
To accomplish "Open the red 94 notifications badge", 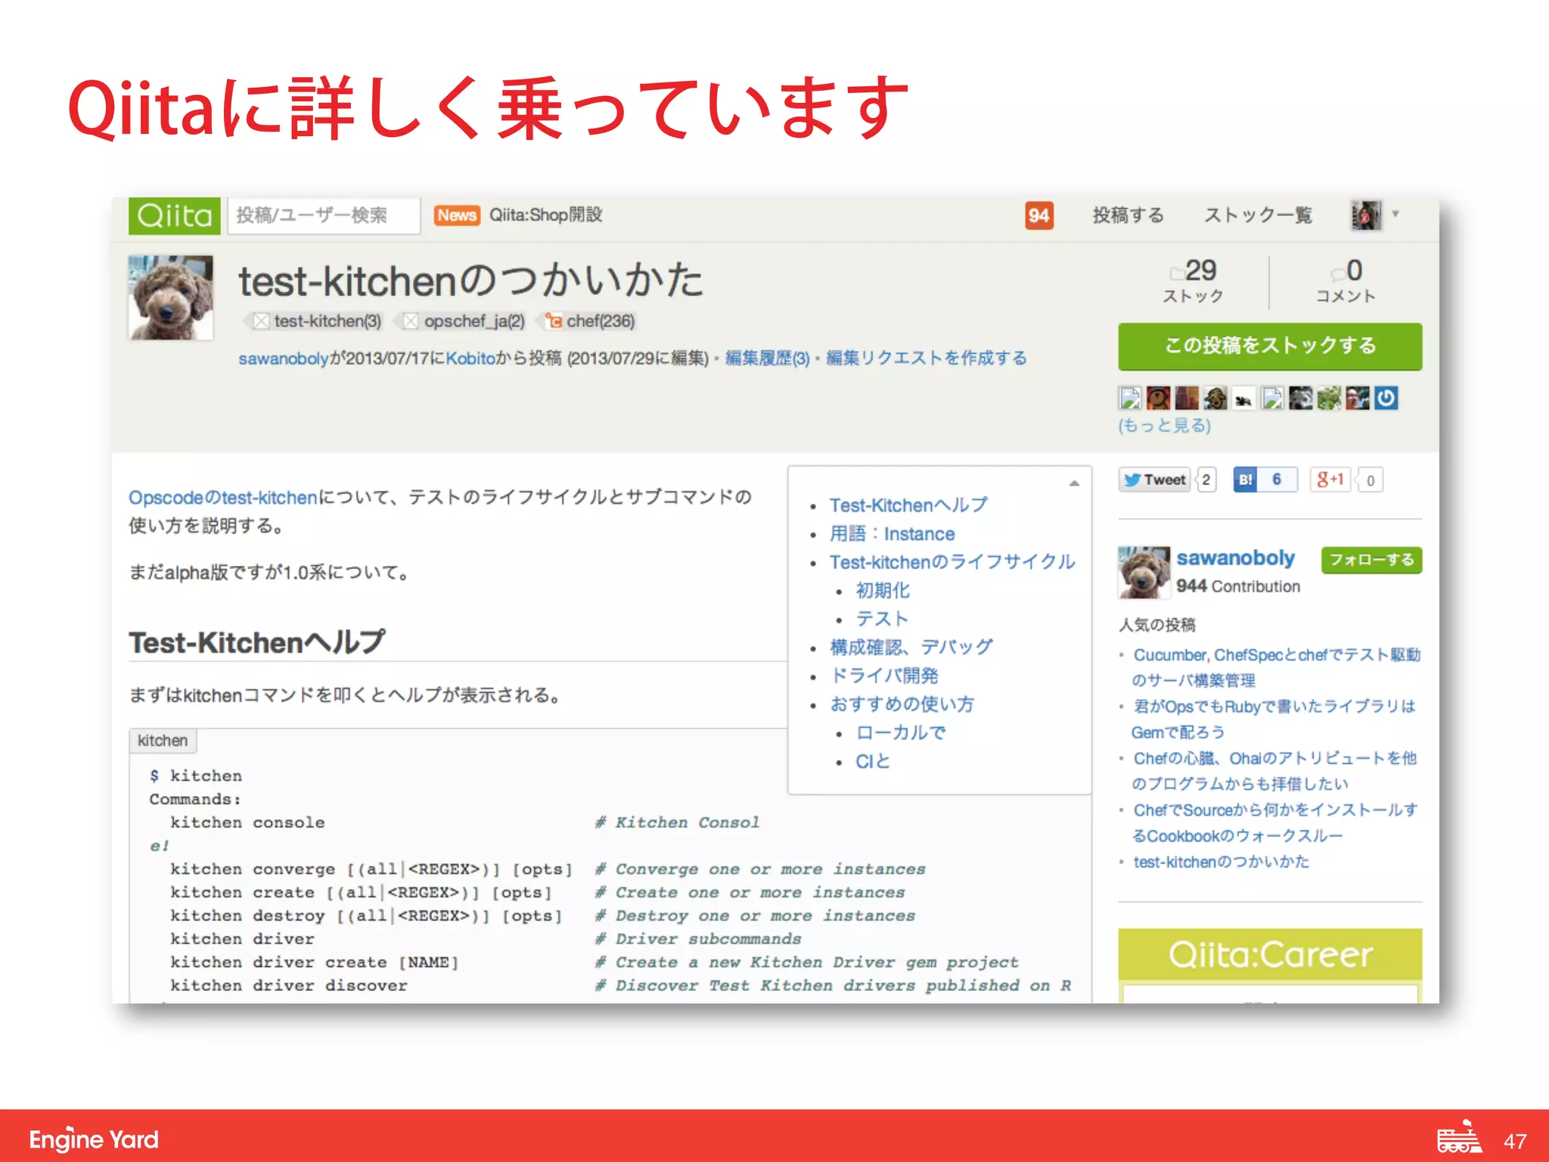I will pos(1039,216).
